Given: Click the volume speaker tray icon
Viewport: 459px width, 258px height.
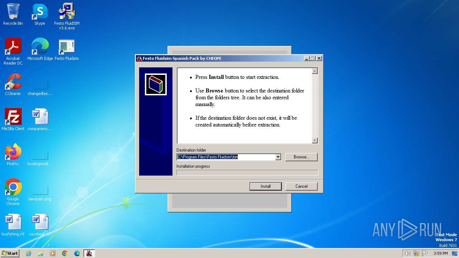Looking at the screenshot, I should click(x=407, y=253).
